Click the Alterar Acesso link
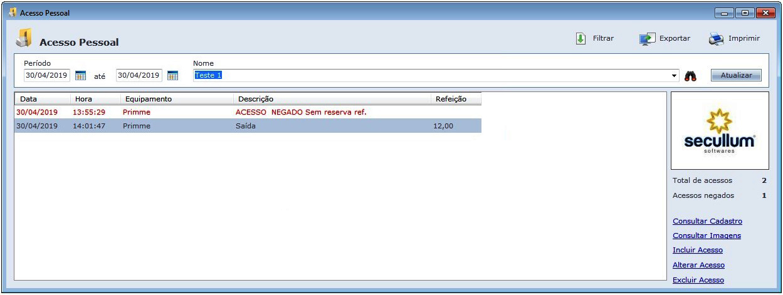 pyautogui.click(x=698, y=265)
